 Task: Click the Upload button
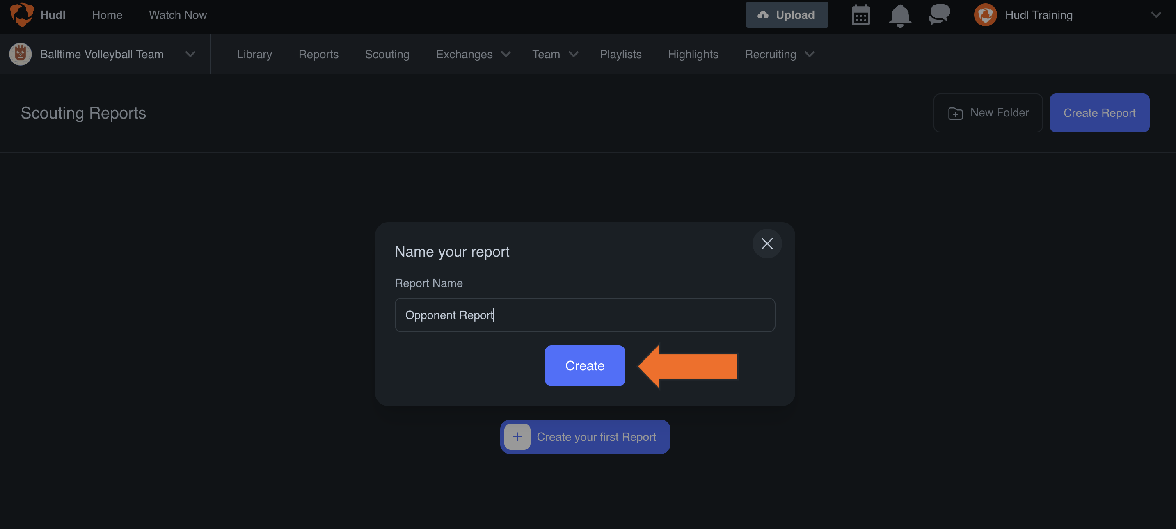(x=787, y=15)
